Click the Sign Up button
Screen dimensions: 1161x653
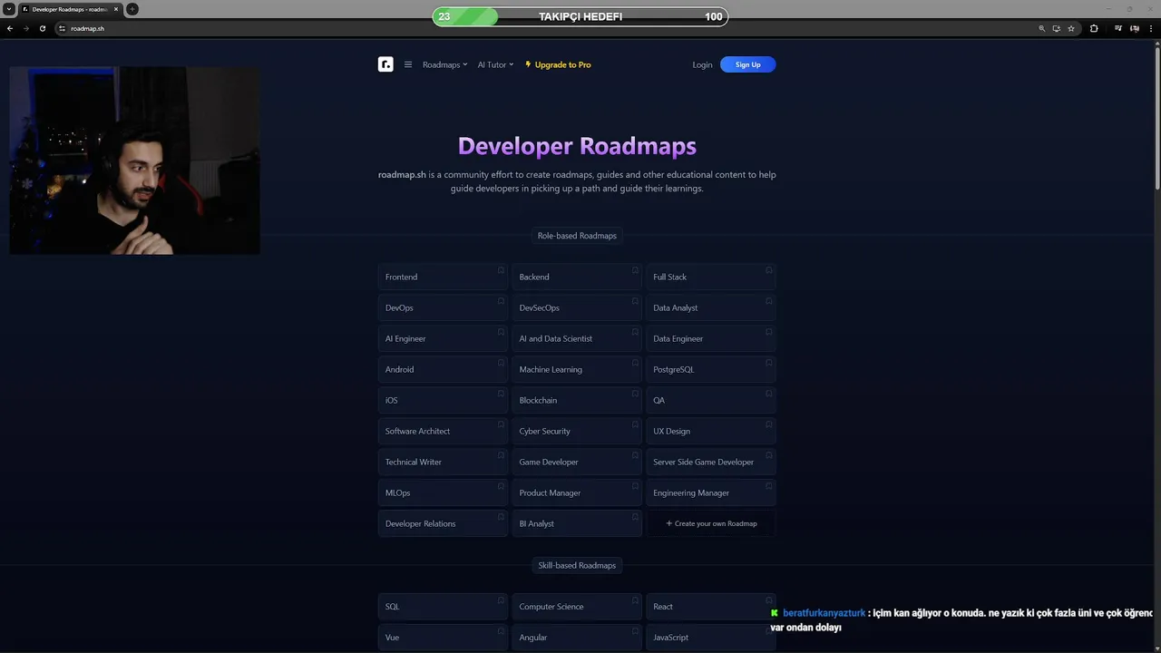pos(747,64)
